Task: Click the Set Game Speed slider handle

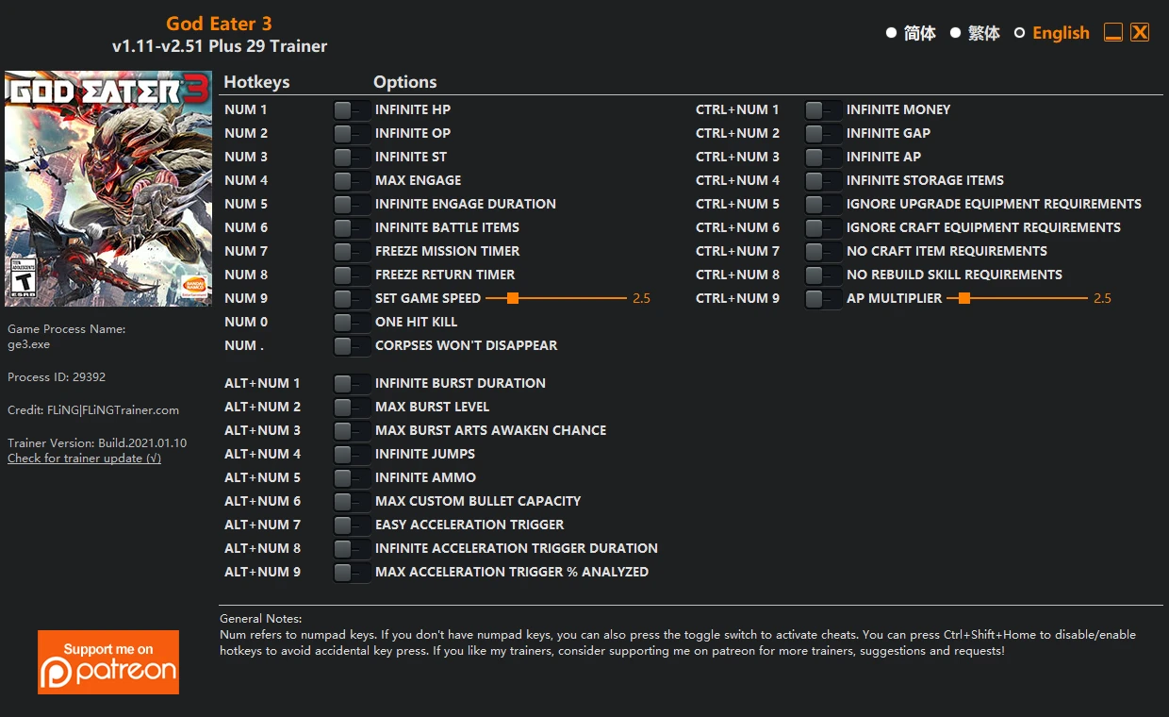Action: [513, 298]
